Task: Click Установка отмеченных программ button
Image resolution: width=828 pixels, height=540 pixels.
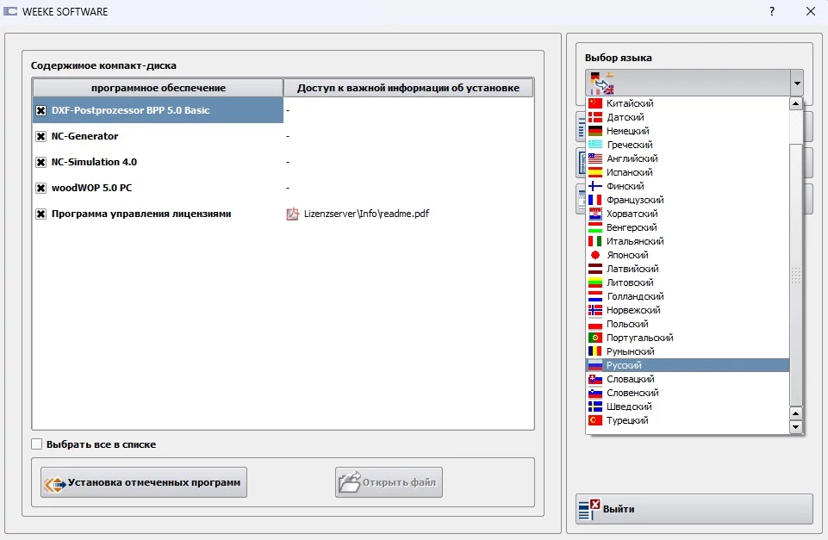Action: pos(144,482)
